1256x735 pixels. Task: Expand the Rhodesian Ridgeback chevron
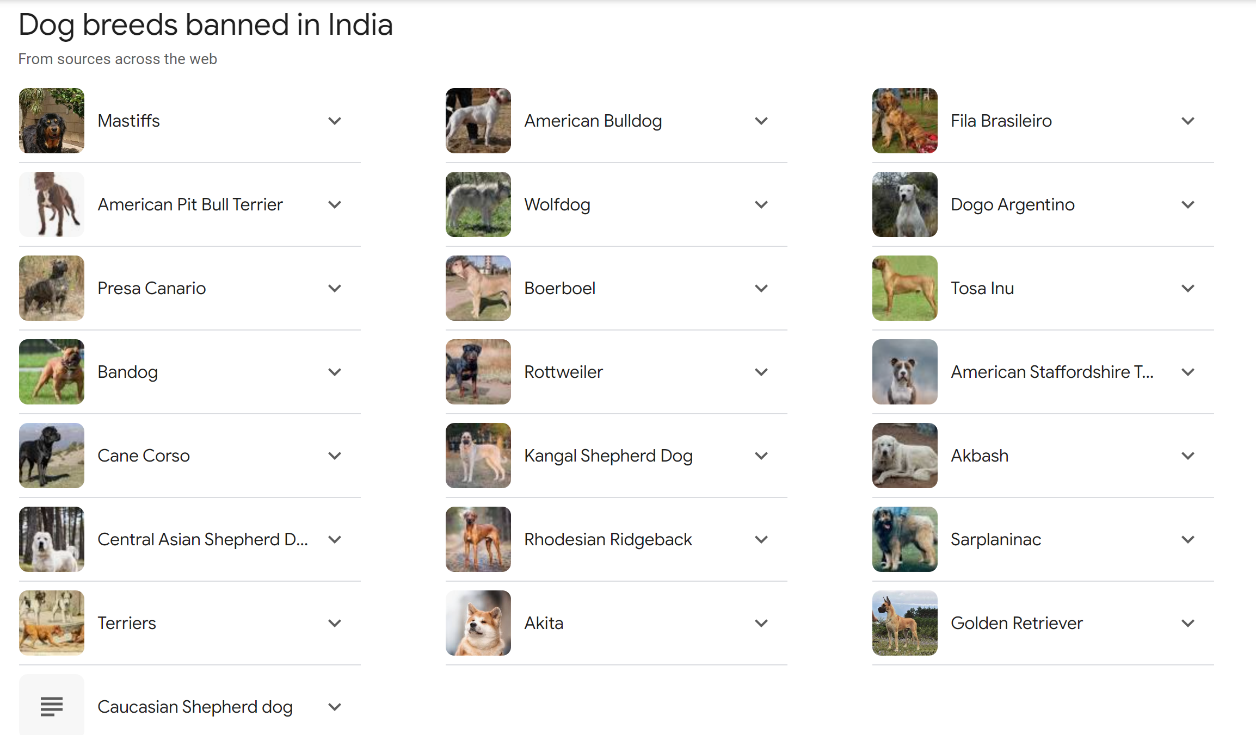click(761, 539)
